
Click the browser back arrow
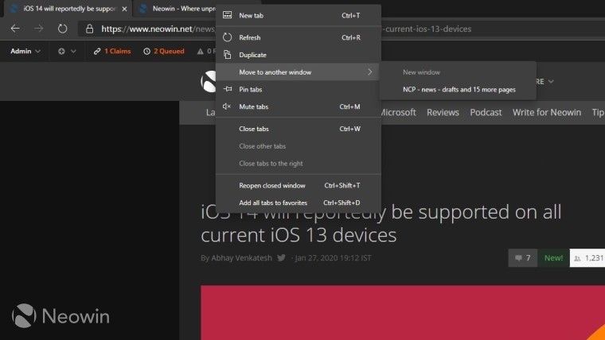pos(14,29)
